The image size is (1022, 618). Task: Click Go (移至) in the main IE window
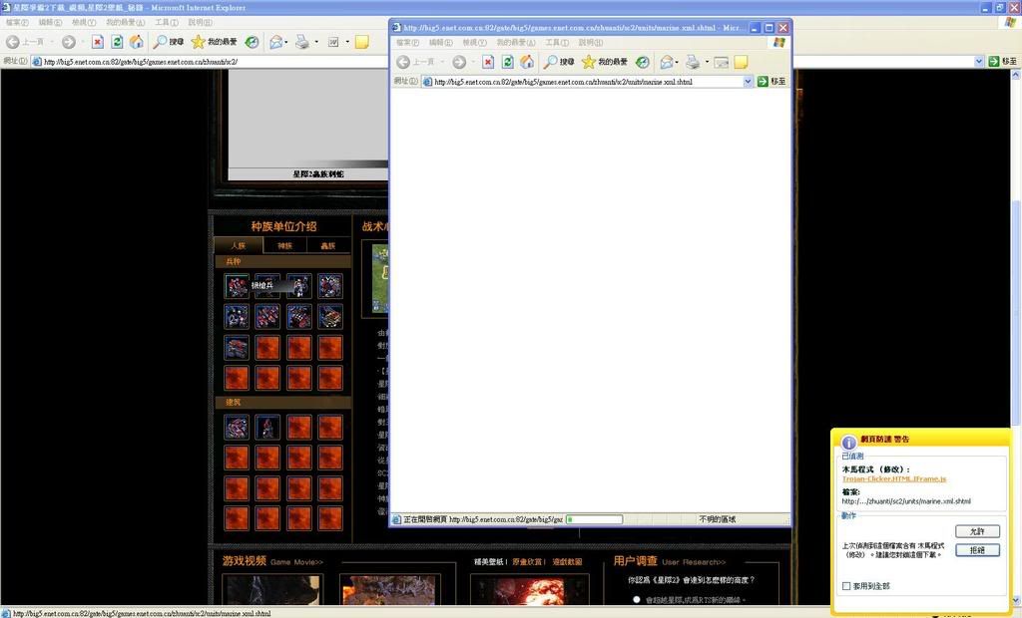[x=1002, y=61]
